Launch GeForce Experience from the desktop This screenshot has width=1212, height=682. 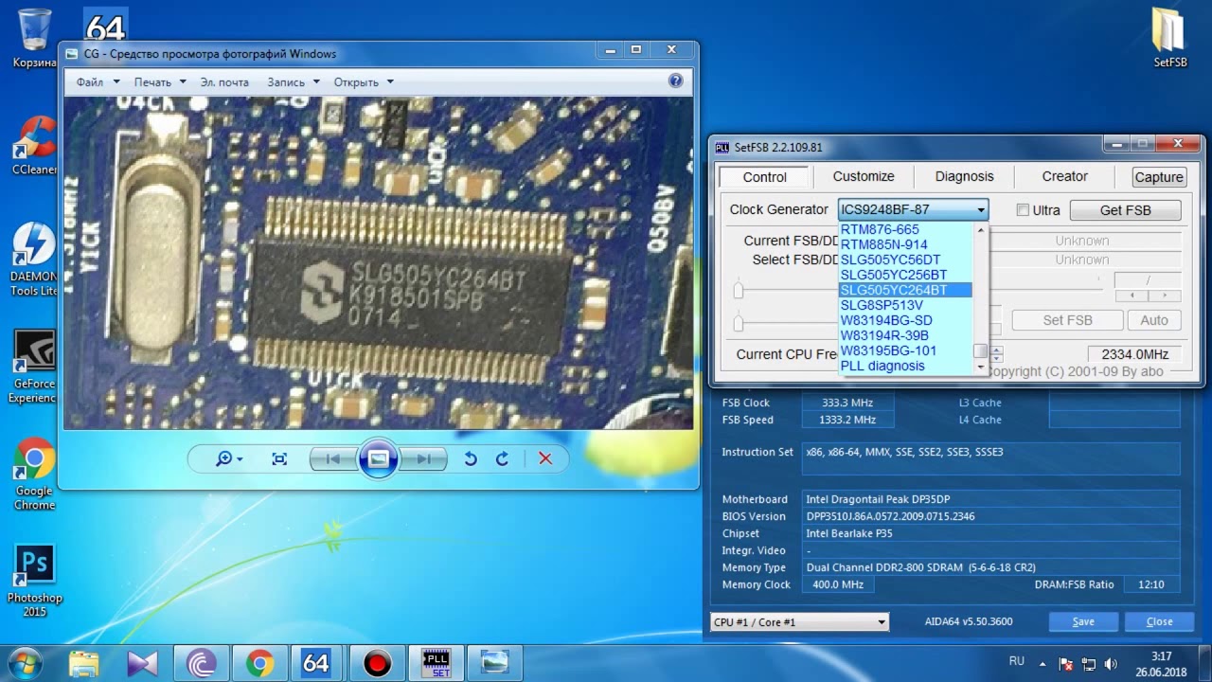[34, 367]
